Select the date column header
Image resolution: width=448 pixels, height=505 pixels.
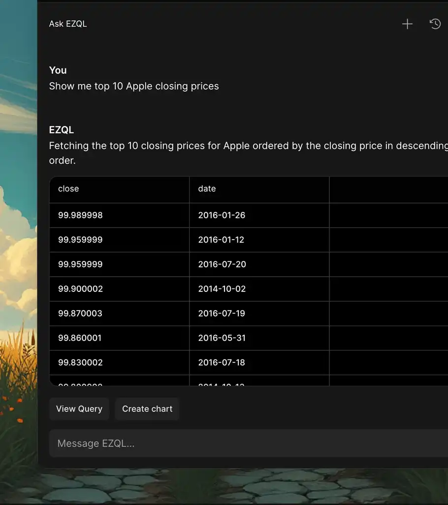point(206,188)
